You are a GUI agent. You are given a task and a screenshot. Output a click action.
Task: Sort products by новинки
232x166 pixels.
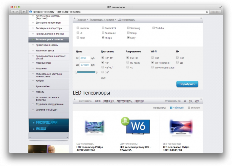pos(139,101)
